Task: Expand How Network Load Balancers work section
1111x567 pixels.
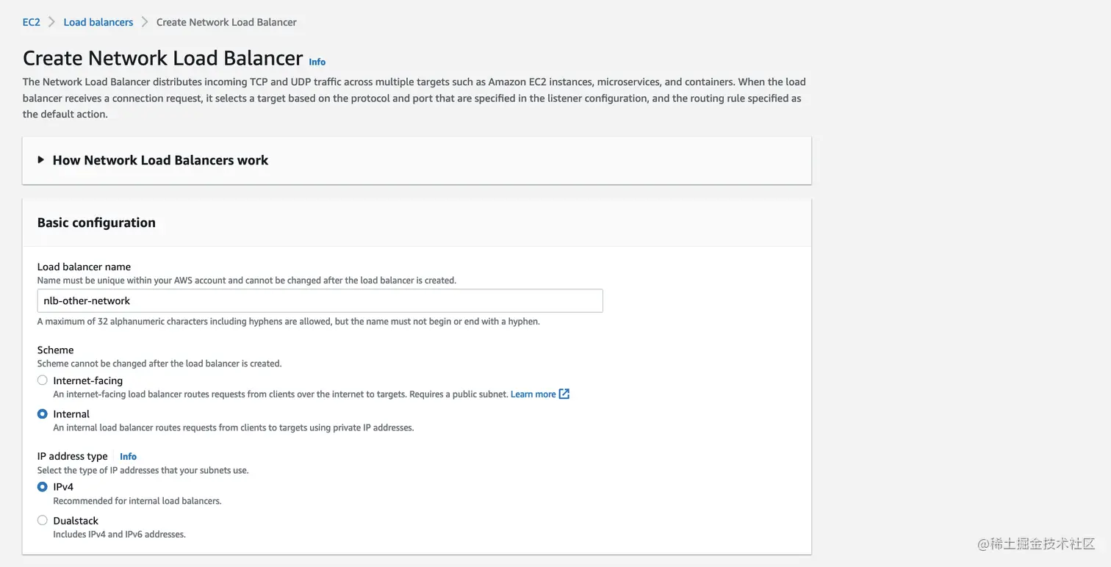Action: pos(160,160)
